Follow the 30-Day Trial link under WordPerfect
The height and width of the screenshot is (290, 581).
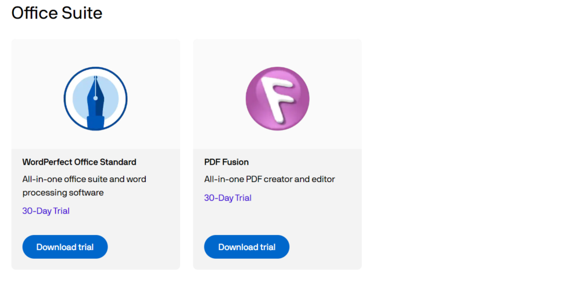pos(46,211)
